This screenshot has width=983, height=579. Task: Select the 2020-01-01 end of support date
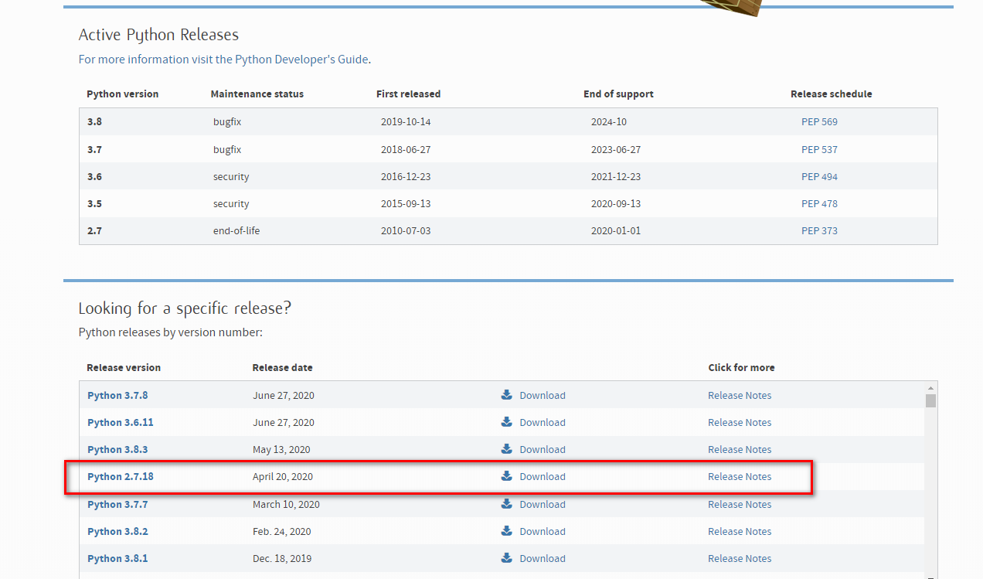coord(616,231)
